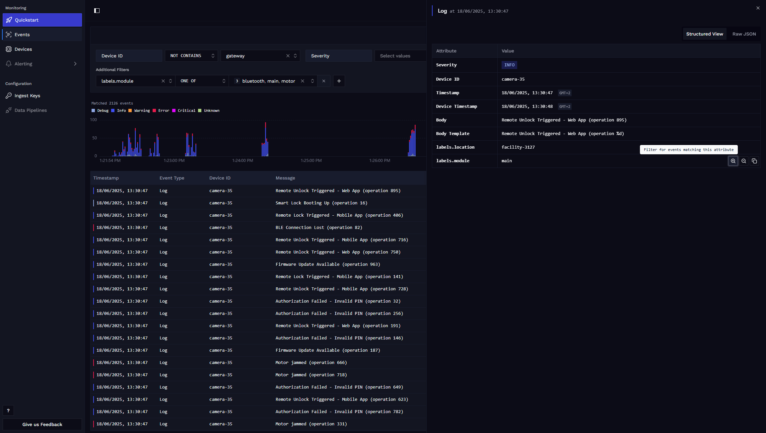Click the Devices chip icon in sidebar

(x=9, y=49)
